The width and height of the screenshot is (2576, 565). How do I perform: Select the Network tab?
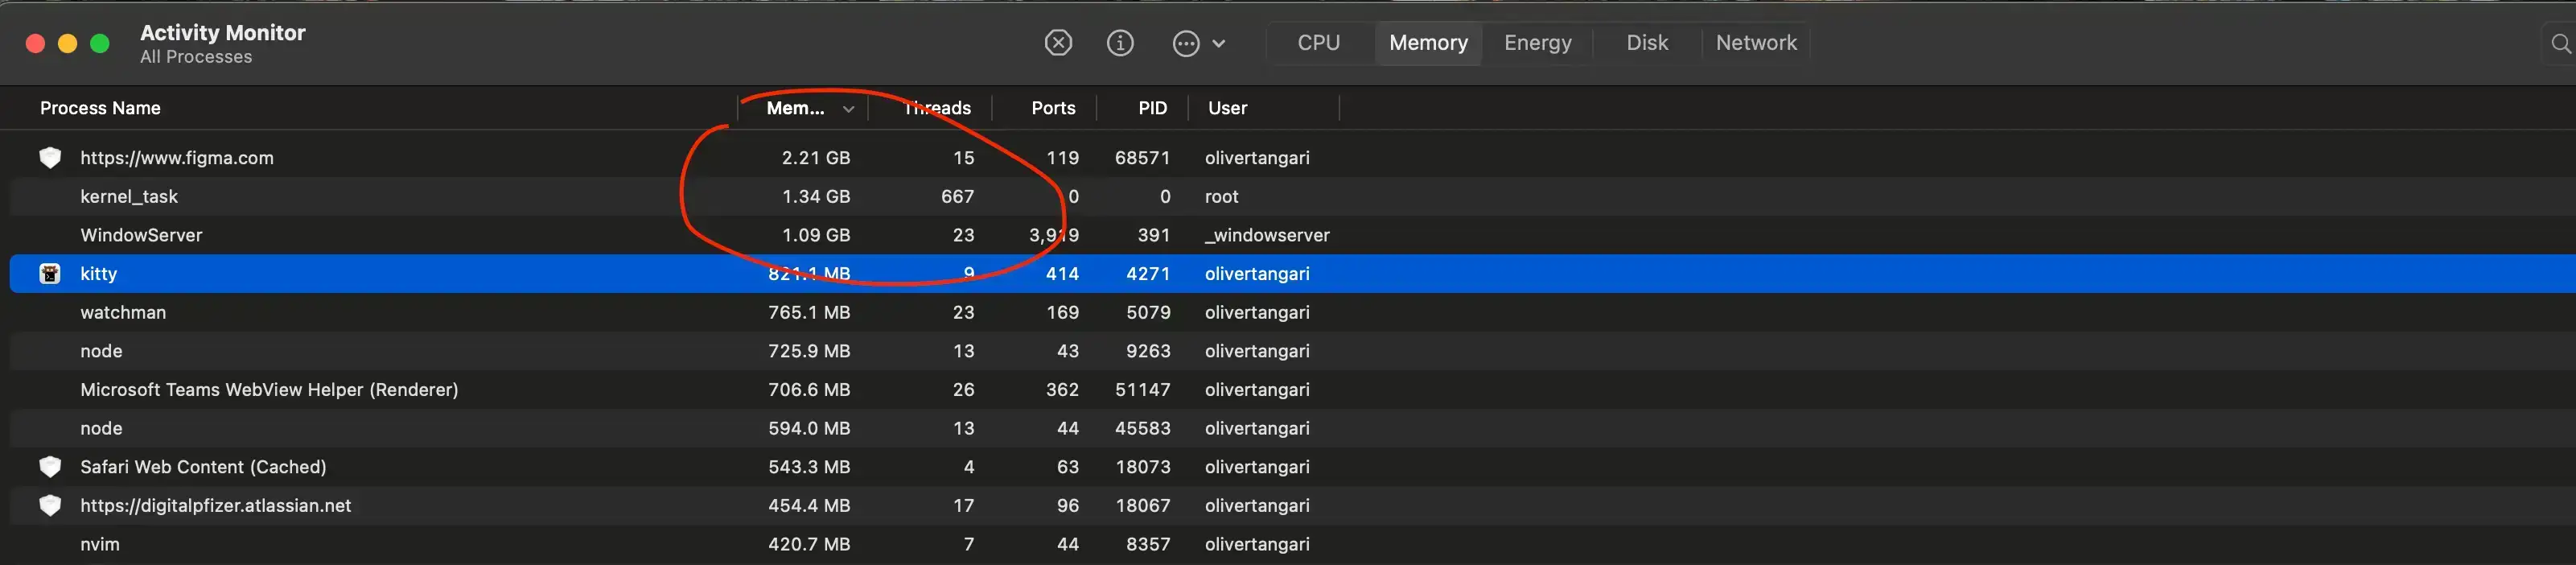[1755, 43]
